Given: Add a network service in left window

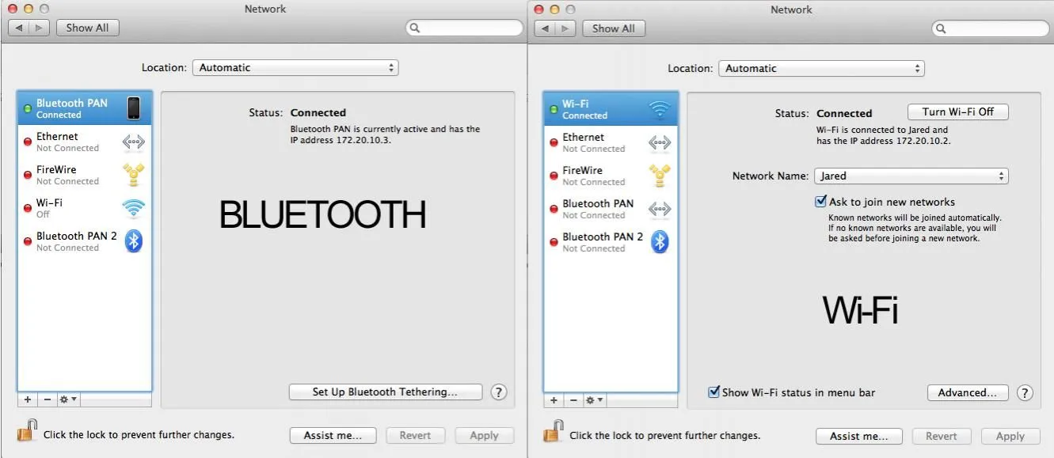Looking at the screenshot, I should 28,399.
